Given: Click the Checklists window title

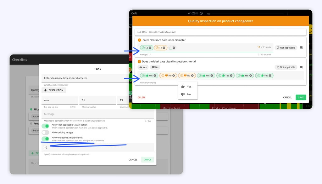Looking at the screenshot, I should pyautogui.click(x=19, y=60).
